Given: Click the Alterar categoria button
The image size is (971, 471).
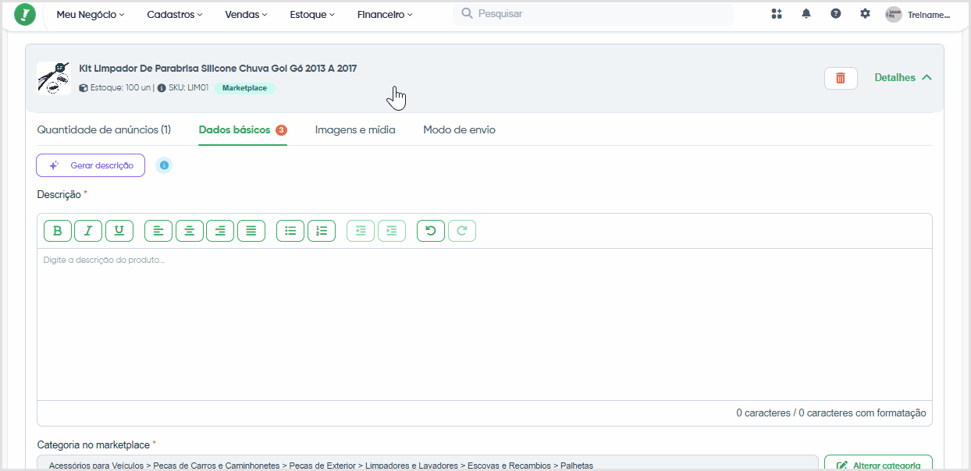Looking at the screenshot, I should 878,465.
